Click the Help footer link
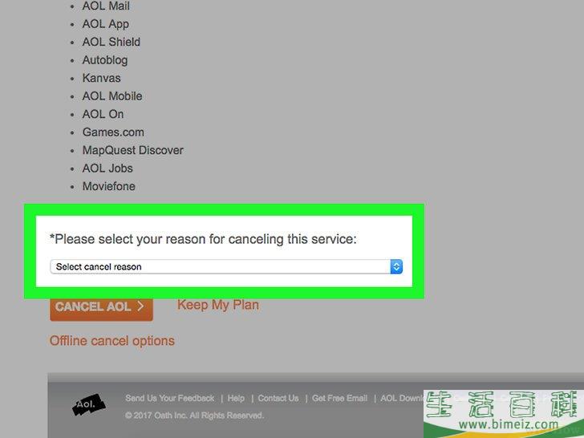This screenshot has width=584, height=438. pos(236,398)
